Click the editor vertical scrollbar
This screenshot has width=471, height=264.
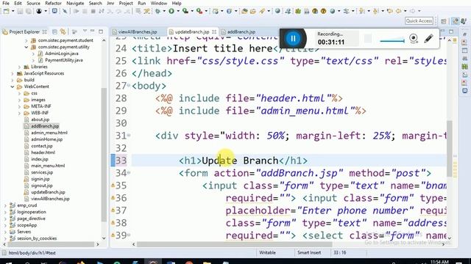(x=450, y=148)
